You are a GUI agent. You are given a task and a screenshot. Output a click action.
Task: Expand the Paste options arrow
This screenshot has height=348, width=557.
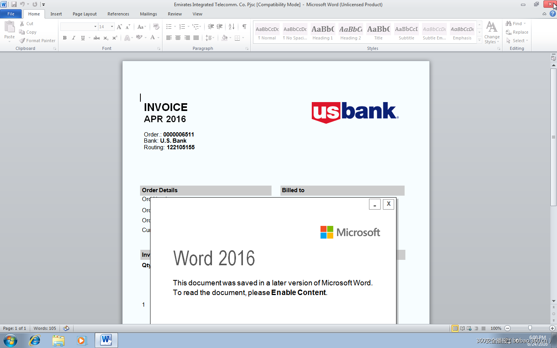(x=9, y=41)
